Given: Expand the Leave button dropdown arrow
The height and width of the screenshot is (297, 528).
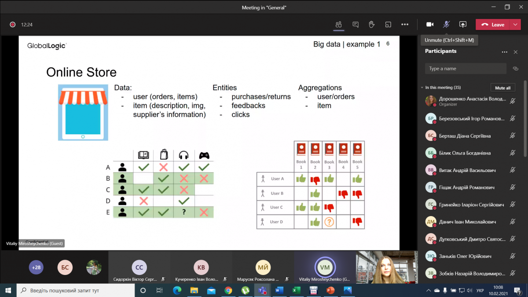Looking at the screenshot, I should coord(515,25).
